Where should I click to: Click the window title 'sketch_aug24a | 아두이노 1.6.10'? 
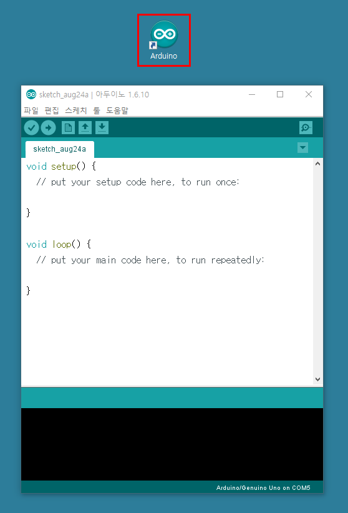click(94, 95)
